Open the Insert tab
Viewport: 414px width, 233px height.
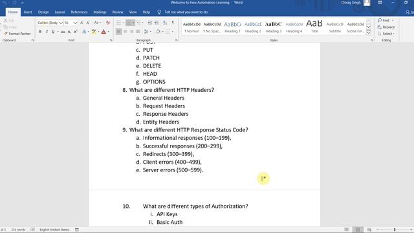[28, 12]
